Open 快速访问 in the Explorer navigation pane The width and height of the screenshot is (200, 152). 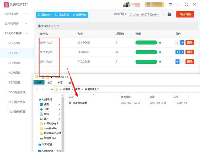[x=46, y=100]
